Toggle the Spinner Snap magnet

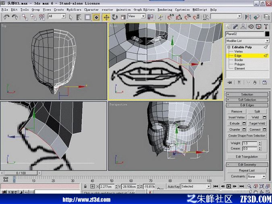196,17
